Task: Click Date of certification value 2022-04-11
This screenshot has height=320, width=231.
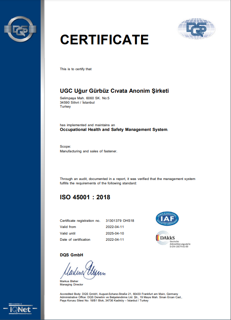Action: pyautogui.click(x=115, y=240)
